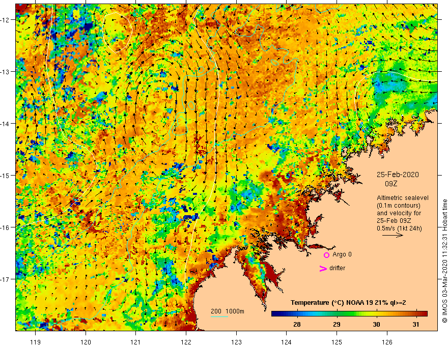
Task: Click the "and velocity for" text line
Action: point(399,213)
